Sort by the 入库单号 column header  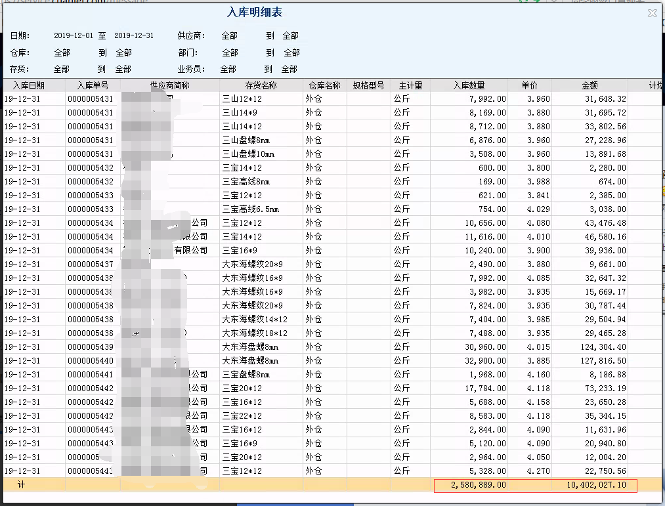pyautogui.click(x=93, y=86)
